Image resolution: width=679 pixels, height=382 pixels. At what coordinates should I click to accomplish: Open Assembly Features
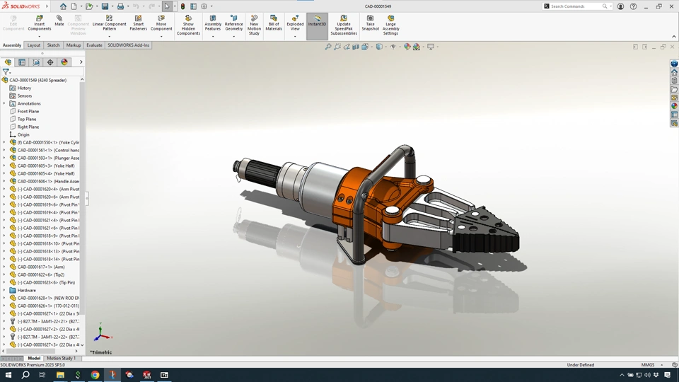[213, 23]
